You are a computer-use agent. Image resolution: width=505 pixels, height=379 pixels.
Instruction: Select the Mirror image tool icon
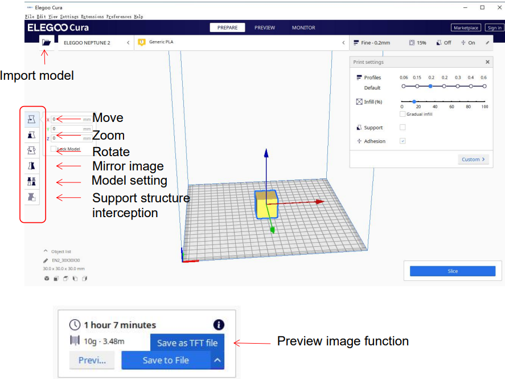(31, 166)
